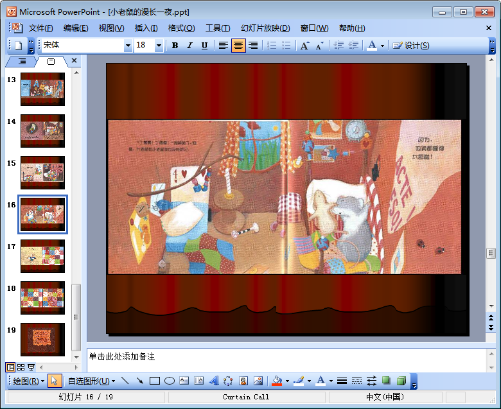Viewport: 501px width, 409px height.
Task: Select slide 14 thumbnail
Action: (42, 131)
